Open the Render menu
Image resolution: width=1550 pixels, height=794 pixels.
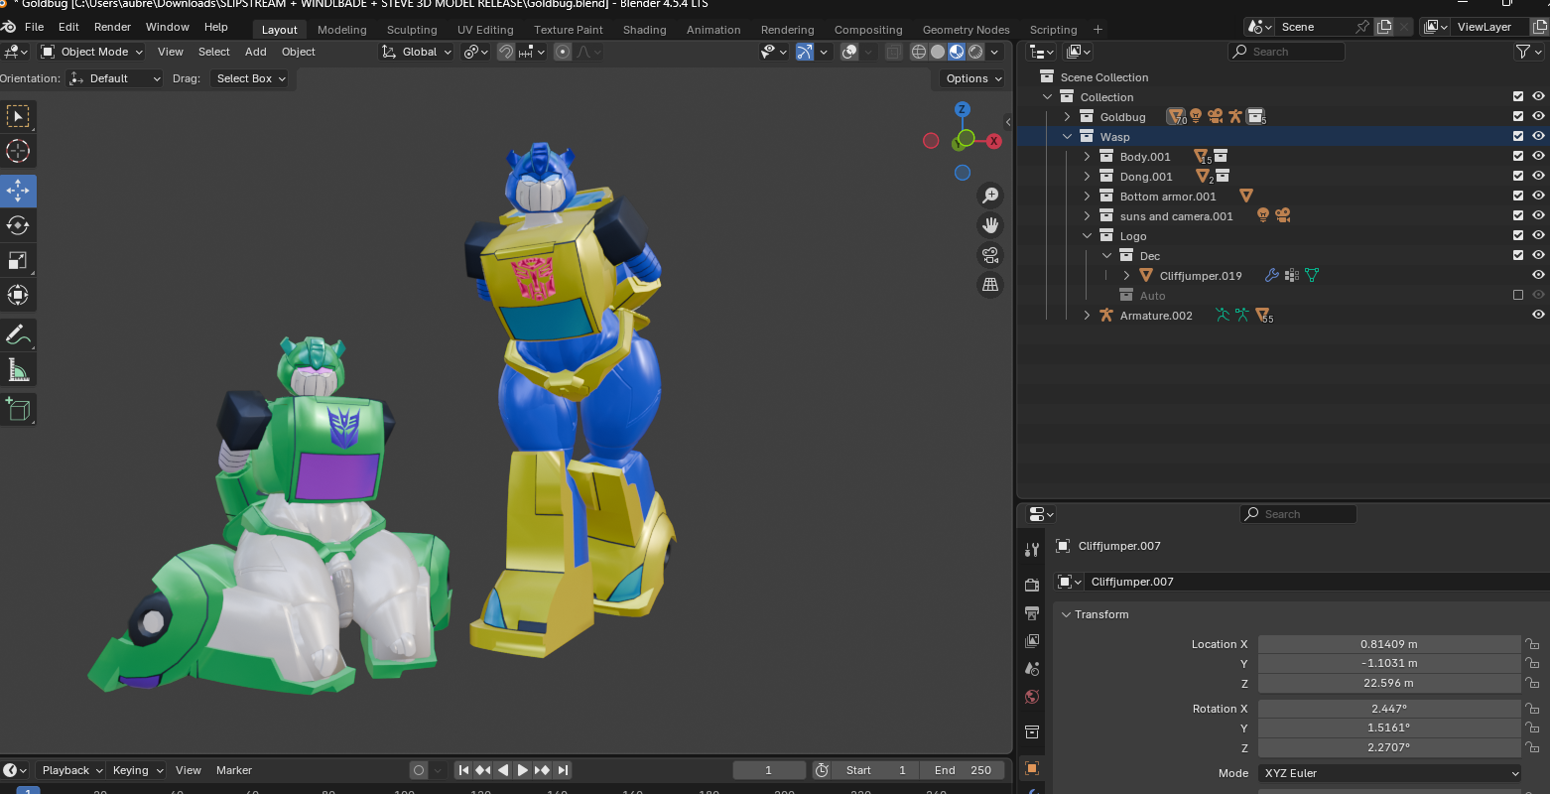tap(112, 27)
